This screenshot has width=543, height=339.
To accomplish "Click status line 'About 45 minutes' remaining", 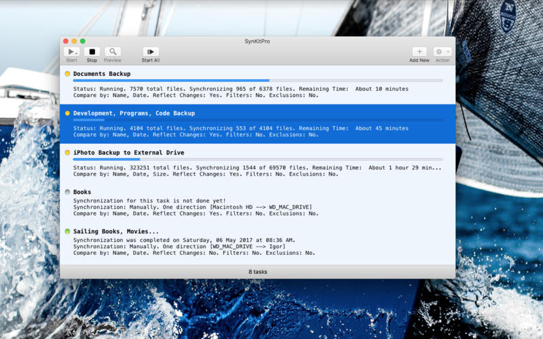I will (241, 128).
